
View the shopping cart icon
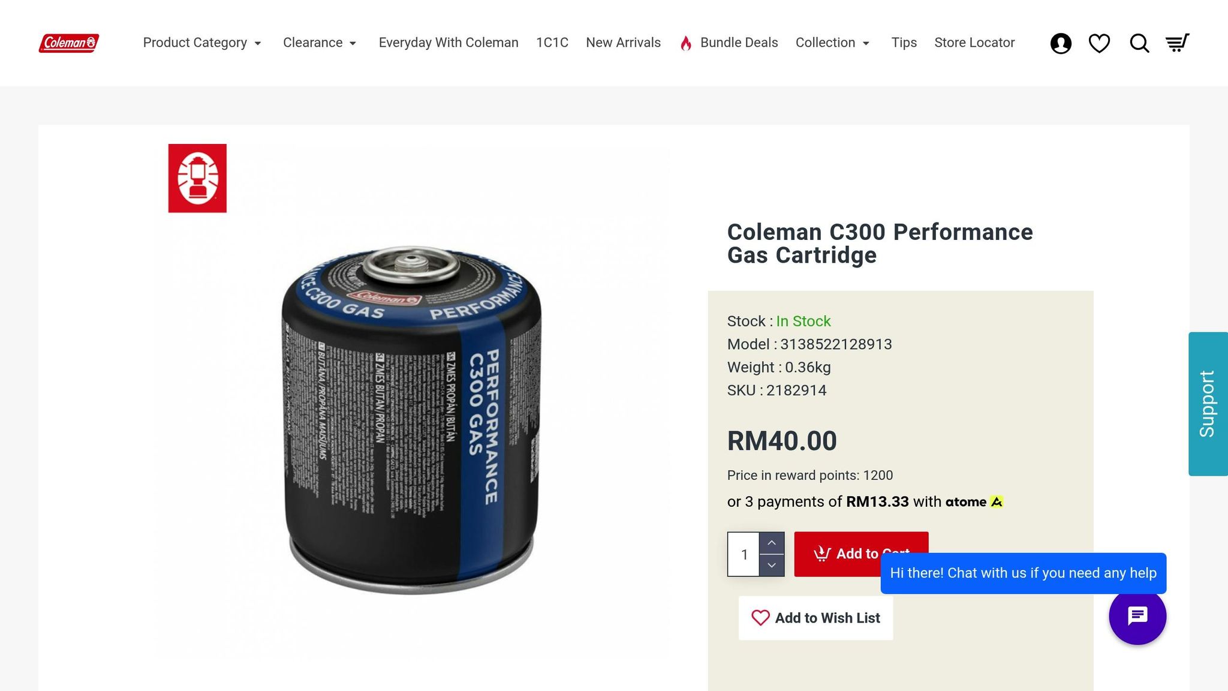tap(1177, 43)
